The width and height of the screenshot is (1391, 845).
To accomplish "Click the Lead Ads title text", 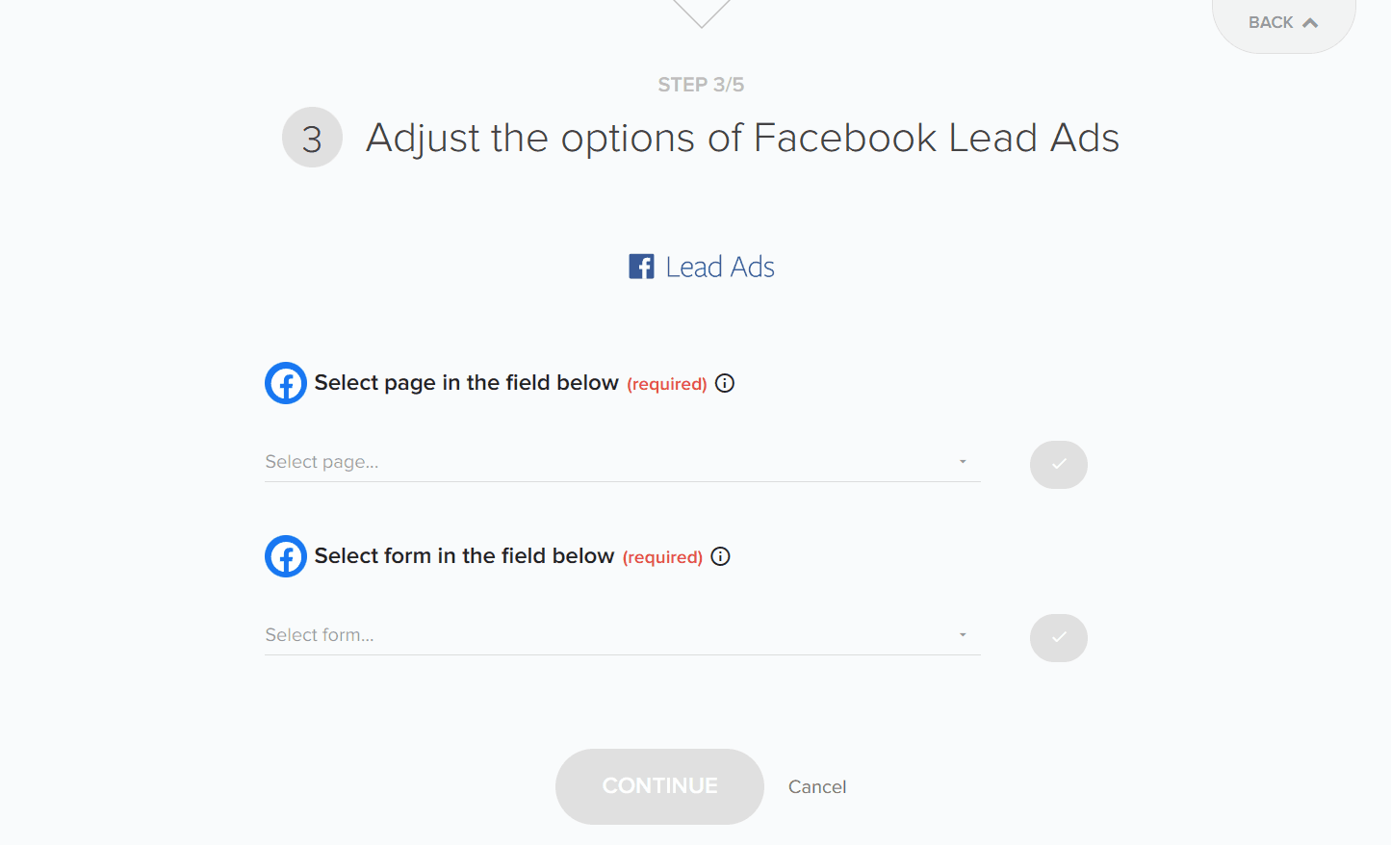I will click(x=720, y=267).
